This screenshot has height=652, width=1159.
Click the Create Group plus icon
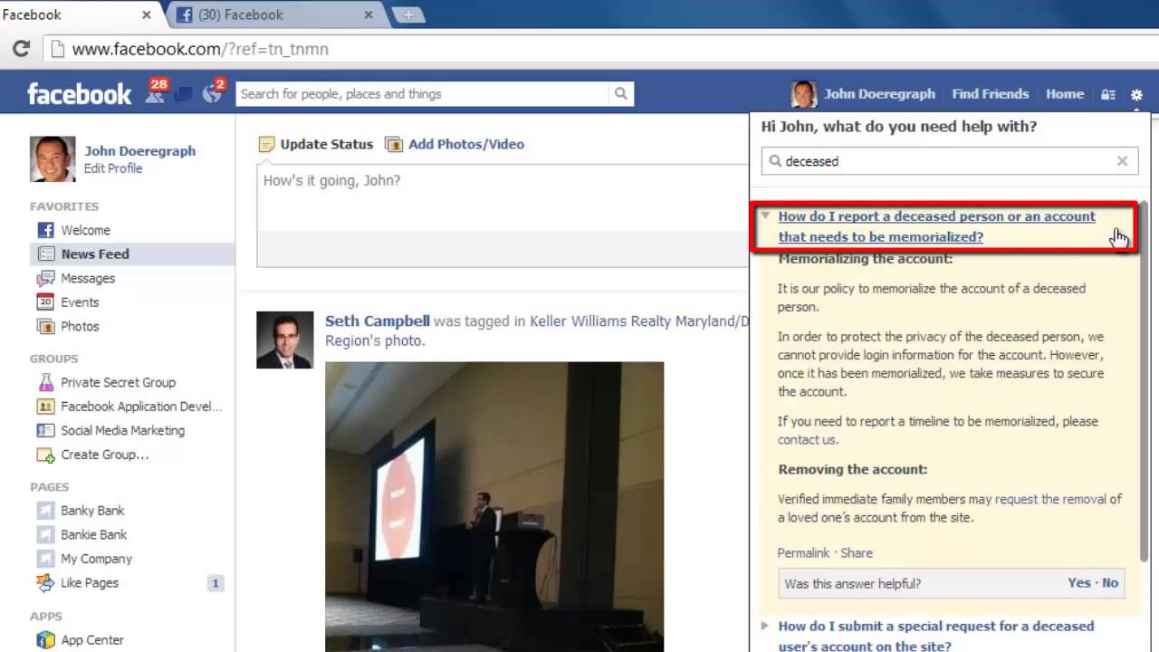45,455
